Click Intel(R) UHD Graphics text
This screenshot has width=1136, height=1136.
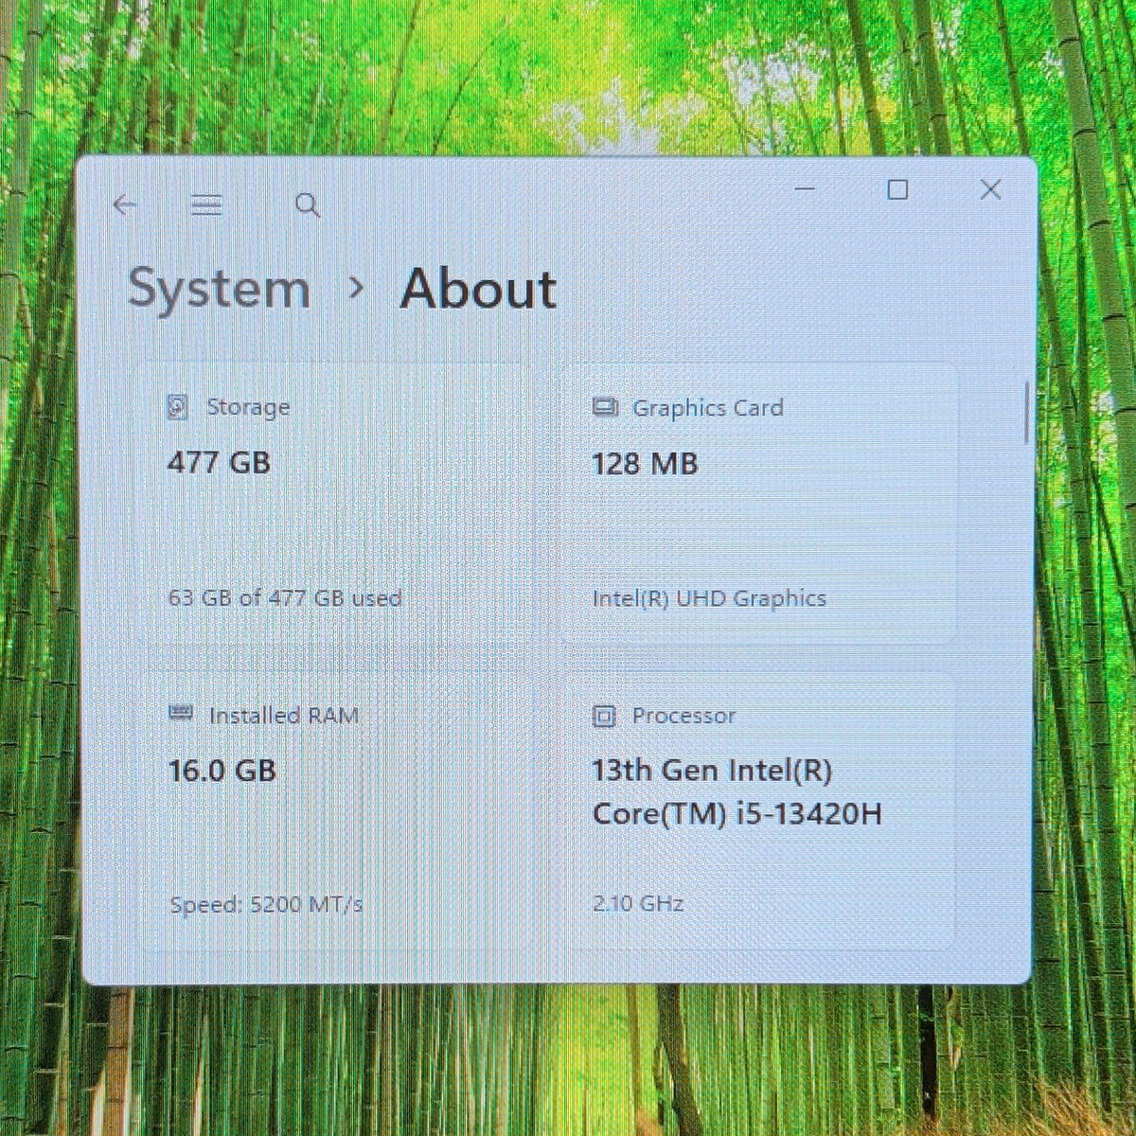tap(709, 598)
